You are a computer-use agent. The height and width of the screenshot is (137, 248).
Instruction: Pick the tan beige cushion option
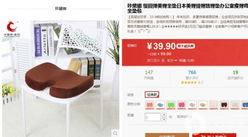[x=203, y=105]
